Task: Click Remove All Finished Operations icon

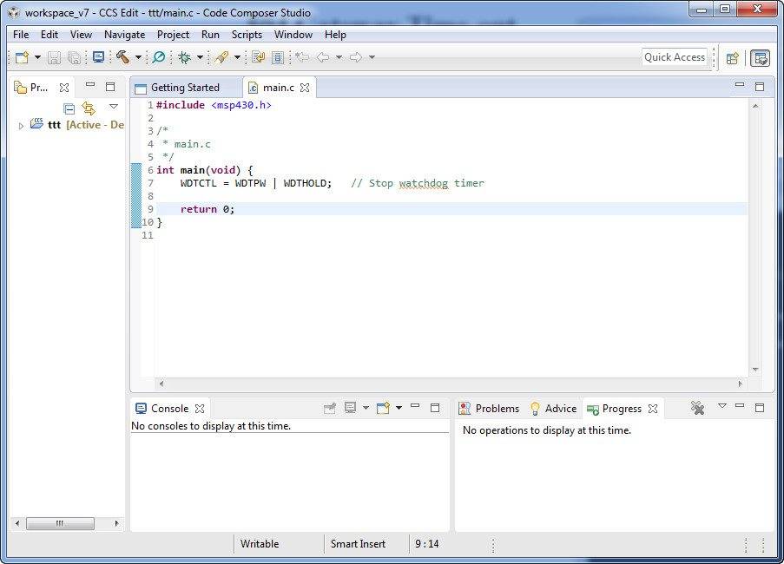Action: pos(697,408)
